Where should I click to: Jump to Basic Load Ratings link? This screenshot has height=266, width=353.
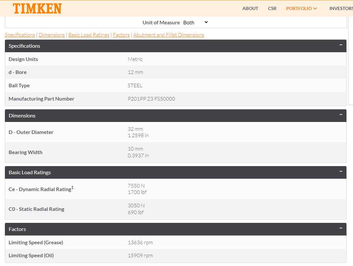tap(89, 35)
